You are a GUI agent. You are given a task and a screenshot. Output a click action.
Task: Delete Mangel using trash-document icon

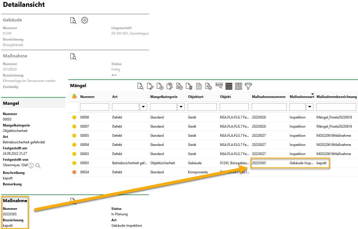click(x=189, y=86)
